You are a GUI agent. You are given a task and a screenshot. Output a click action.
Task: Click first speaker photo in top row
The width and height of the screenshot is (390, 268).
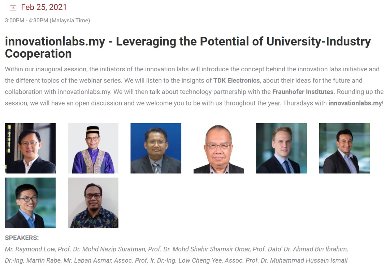(30, 148)
